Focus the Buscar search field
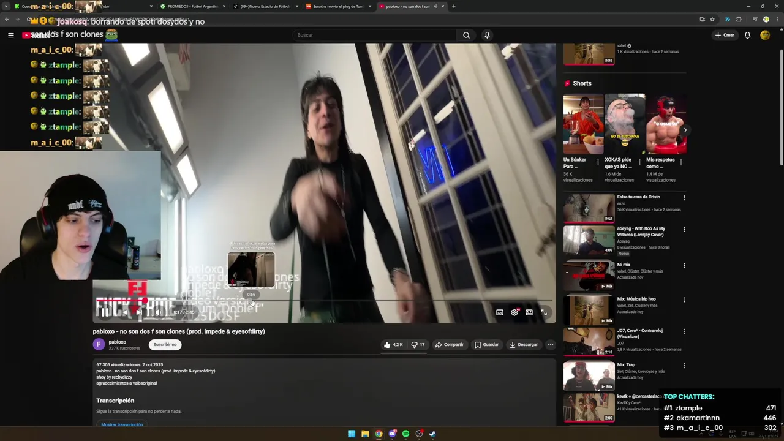The image size is (784, 441). point(374,35)
